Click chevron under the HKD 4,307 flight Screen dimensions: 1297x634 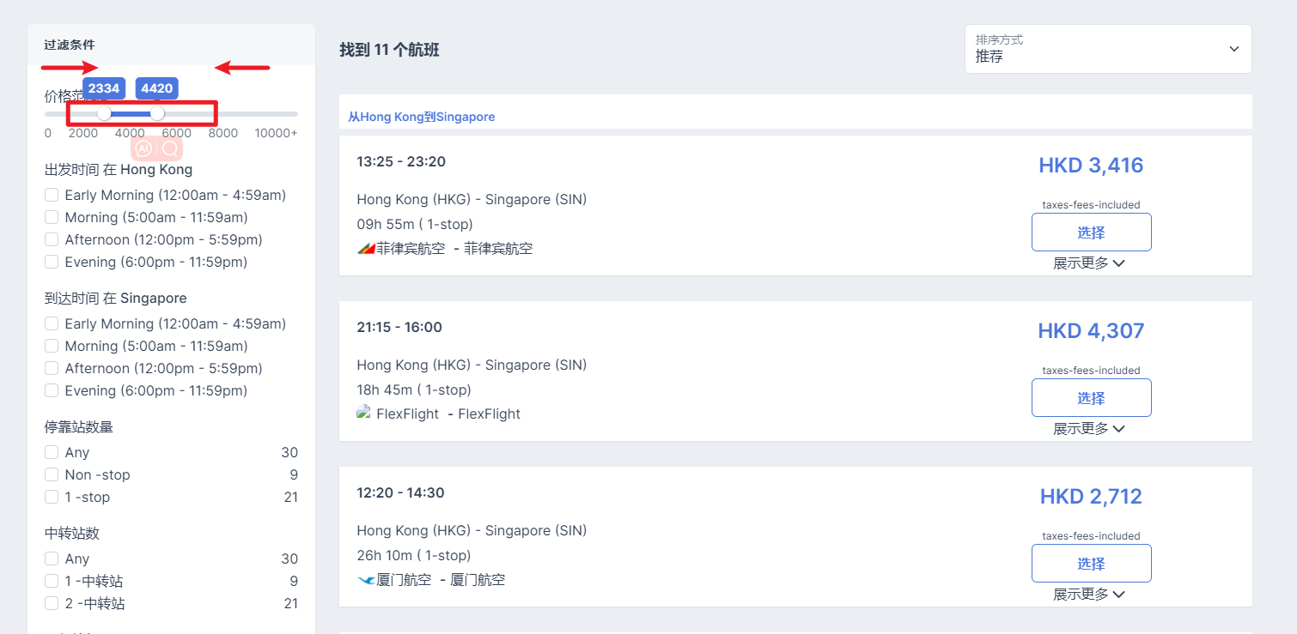[1118, 429]
